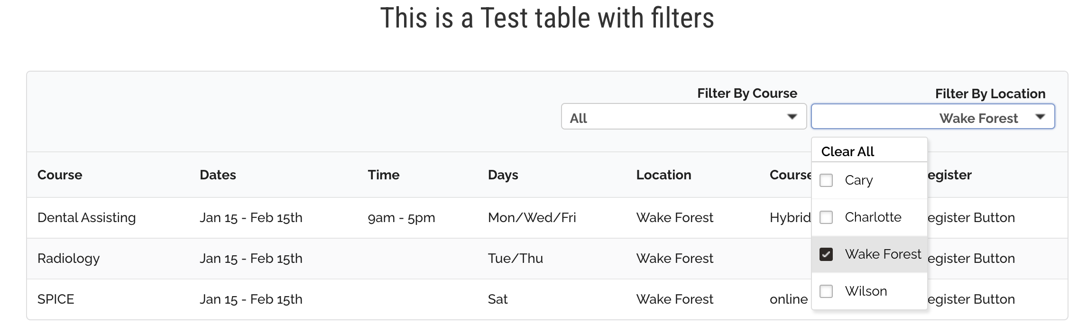The image size is (1087, 335).
Task: Click the Location column header
Action: click(663, 175)
